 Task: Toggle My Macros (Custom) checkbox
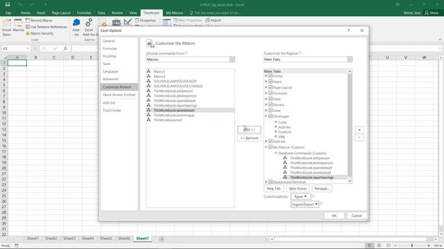pos(271,147)
